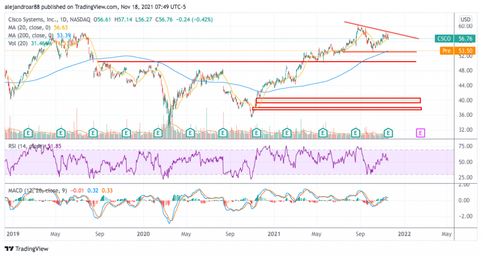Viewport: 482px width, 257px height.
Task: Click the 36.00 price axis label
Action: pos(465,115)
